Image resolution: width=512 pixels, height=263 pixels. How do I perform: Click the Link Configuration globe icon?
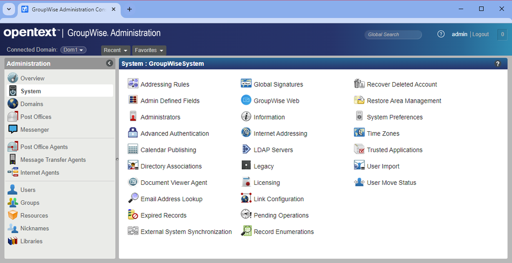[246, 198]
